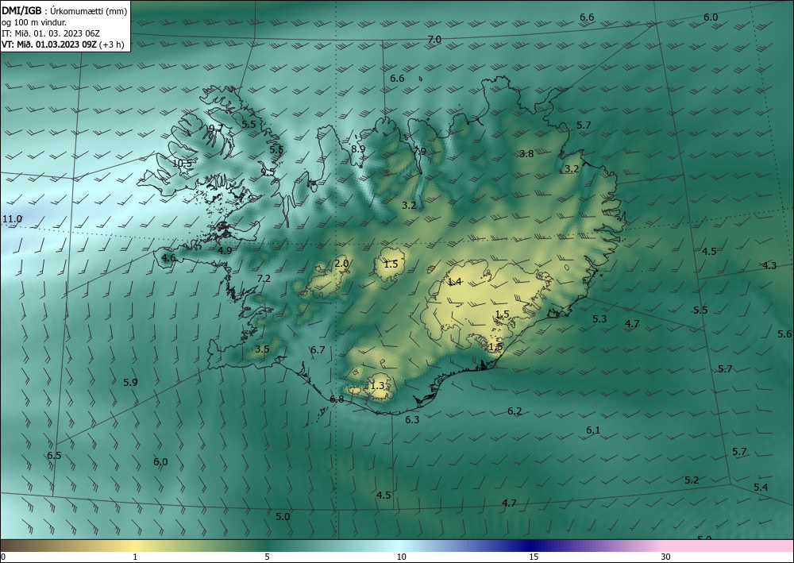Image resolution: width=794 pixels, height=563 pixels.
Task: Click the 7.0 value over the northern sea
Action: 434,40
